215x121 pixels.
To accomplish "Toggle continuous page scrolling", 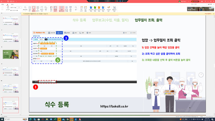I will [x=62, y=9].
